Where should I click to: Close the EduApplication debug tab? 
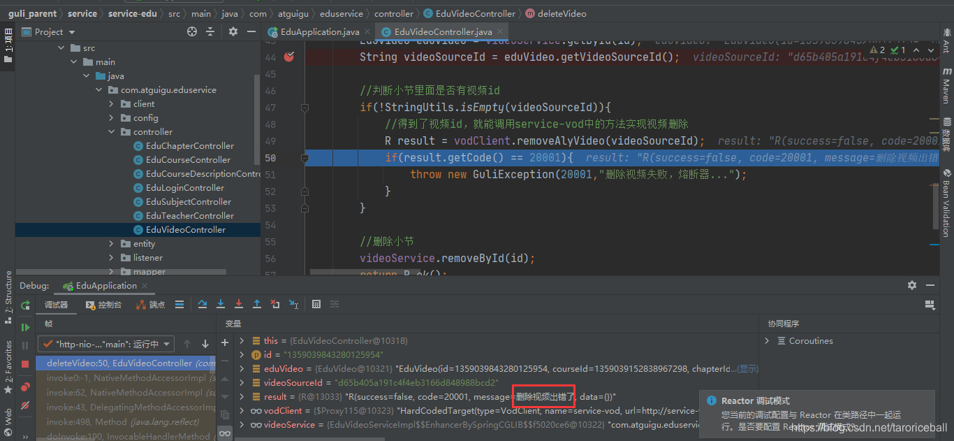click(x=146, y=286)
